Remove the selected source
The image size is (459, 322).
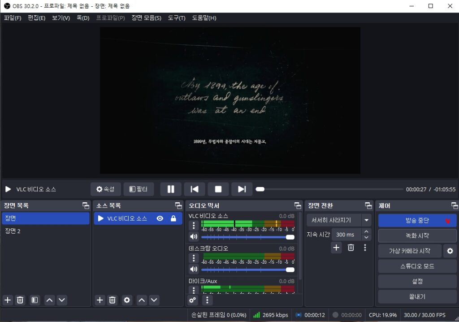[x=112, y=300]
